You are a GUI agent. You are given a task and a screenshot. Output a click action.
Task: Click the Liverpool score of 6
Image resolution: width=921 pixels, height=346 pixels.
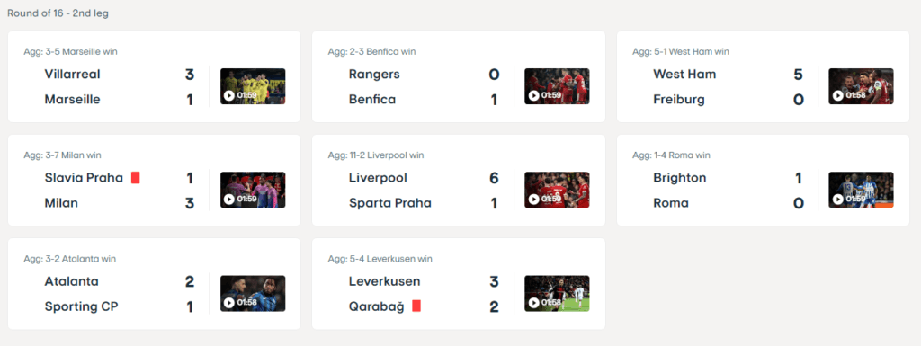[x=494, y=178]
